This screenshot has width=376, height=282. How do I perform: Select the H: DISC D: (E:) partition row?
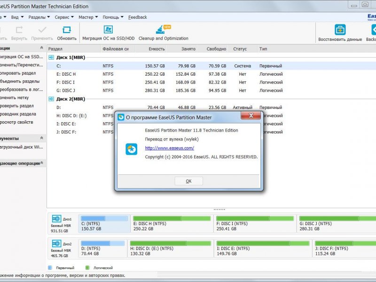[x=81, y=116]
